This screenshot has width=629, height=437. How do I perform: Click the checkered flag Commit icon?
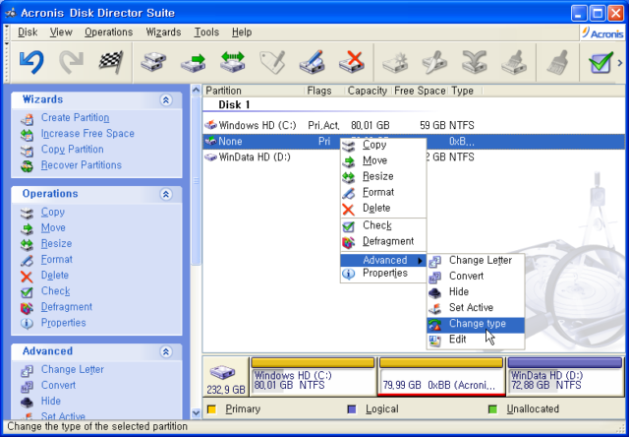[111, 62]
